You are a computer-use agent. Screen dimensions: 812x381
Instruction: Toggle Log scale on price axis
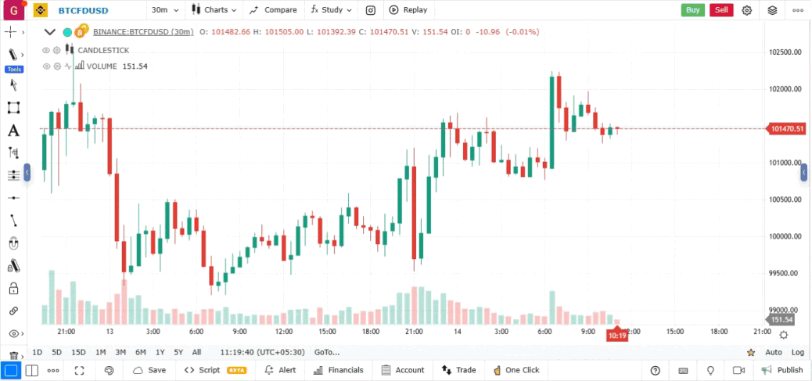pos(797,352)
